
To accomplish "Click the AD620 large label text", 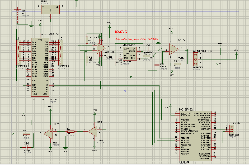I will pyautogui.click(x=109, y=52).
